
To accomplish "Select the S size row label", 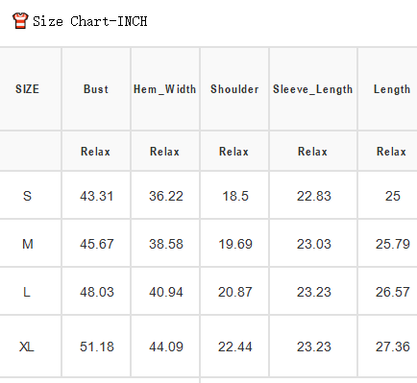I will coord(27,196).
